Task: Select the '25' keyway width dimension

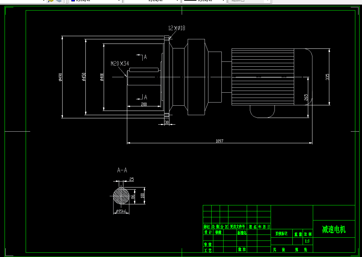Action: click(131, 179)
